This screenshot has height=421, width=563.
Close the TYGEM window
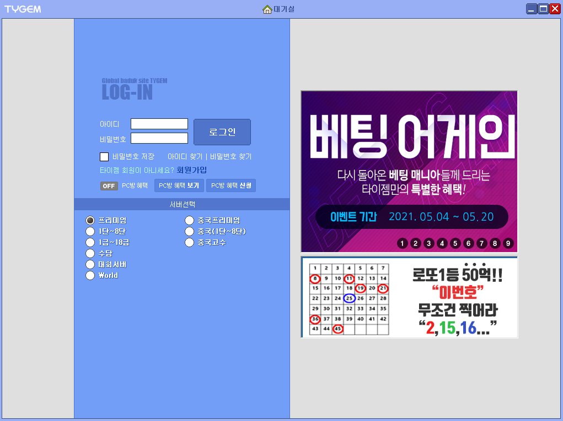pos(555,9)
